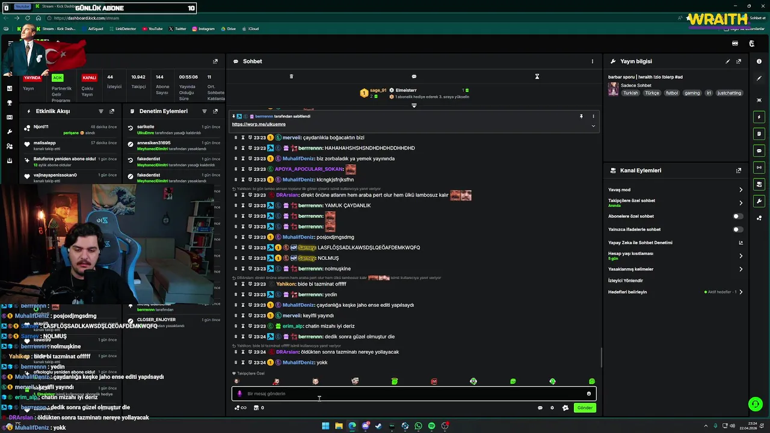Screen dimensions: 770x433
Task: Open the AdSquad bookmark
Action: pyautogui.click(x=92, y=29)
